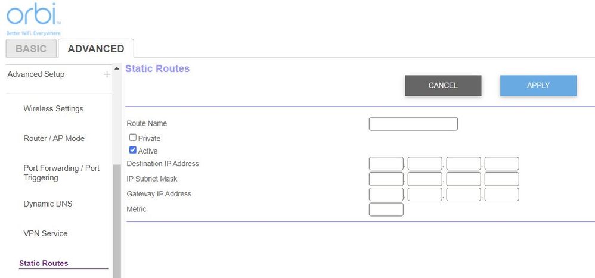595x278 pixels.
Task: Click the sidebar scrollbar thumb
Action: (x=117, y=221)
